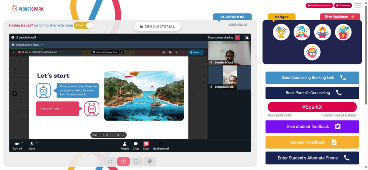The width and height of the screenshot is (368, 170).
Task: Open the People panel
Action: click(x=125, y=146)
